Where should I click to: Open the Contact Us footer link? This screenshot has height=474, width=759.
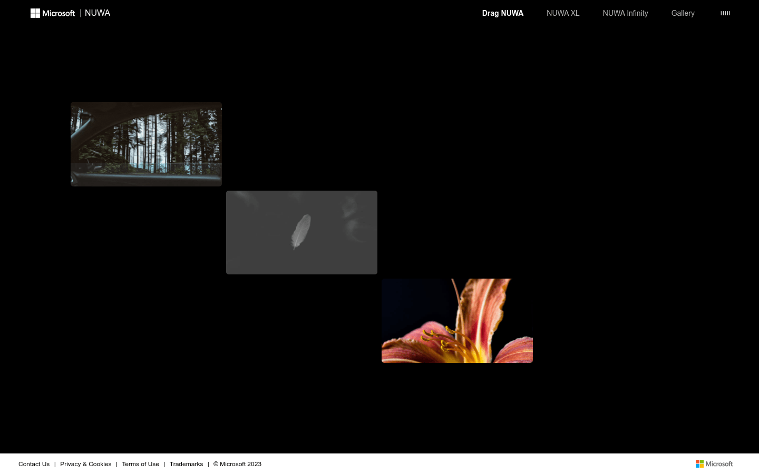click(34, 464)
